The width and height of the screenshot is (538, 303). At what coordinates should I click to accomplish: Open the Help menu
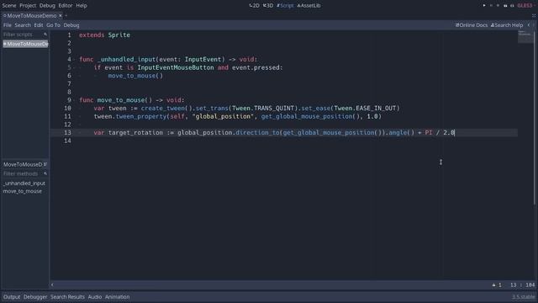(x=82, y=6)
